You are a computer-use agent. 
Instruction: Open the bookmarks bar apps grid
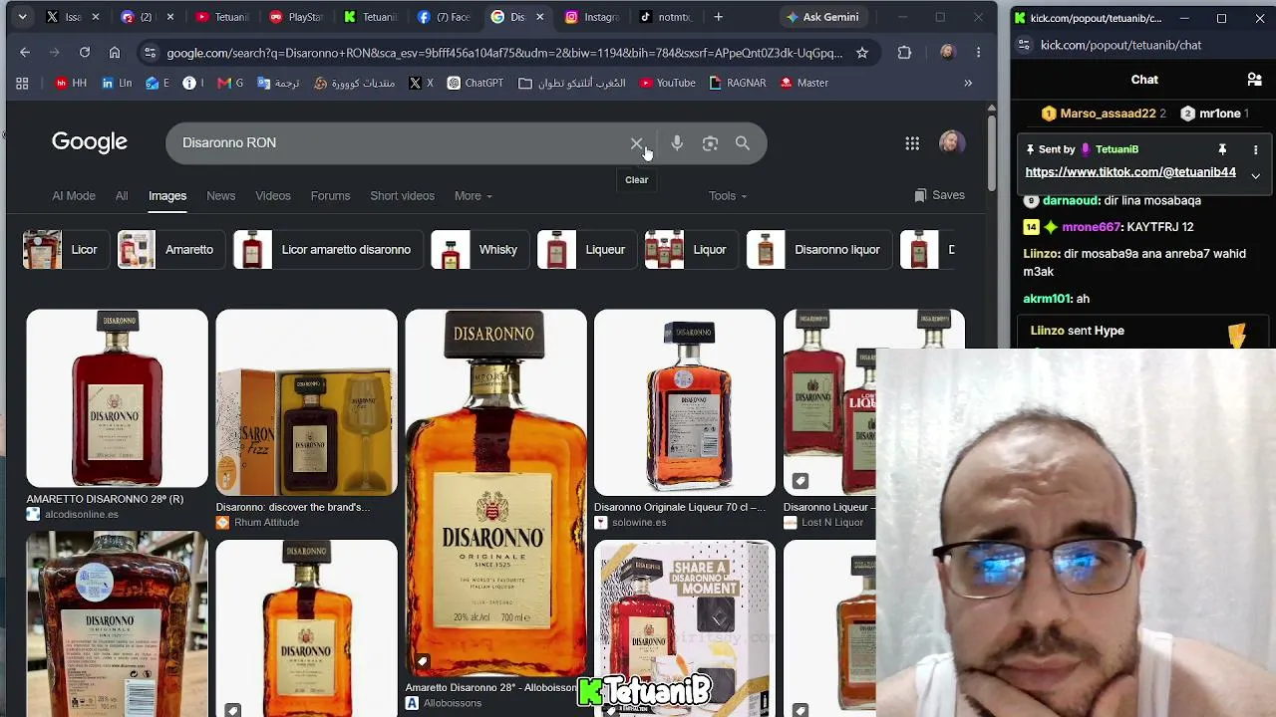(x=22, y=84)
